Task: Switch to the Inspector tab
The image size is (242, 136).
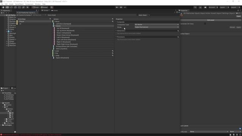Action: [x=183, y=11]
